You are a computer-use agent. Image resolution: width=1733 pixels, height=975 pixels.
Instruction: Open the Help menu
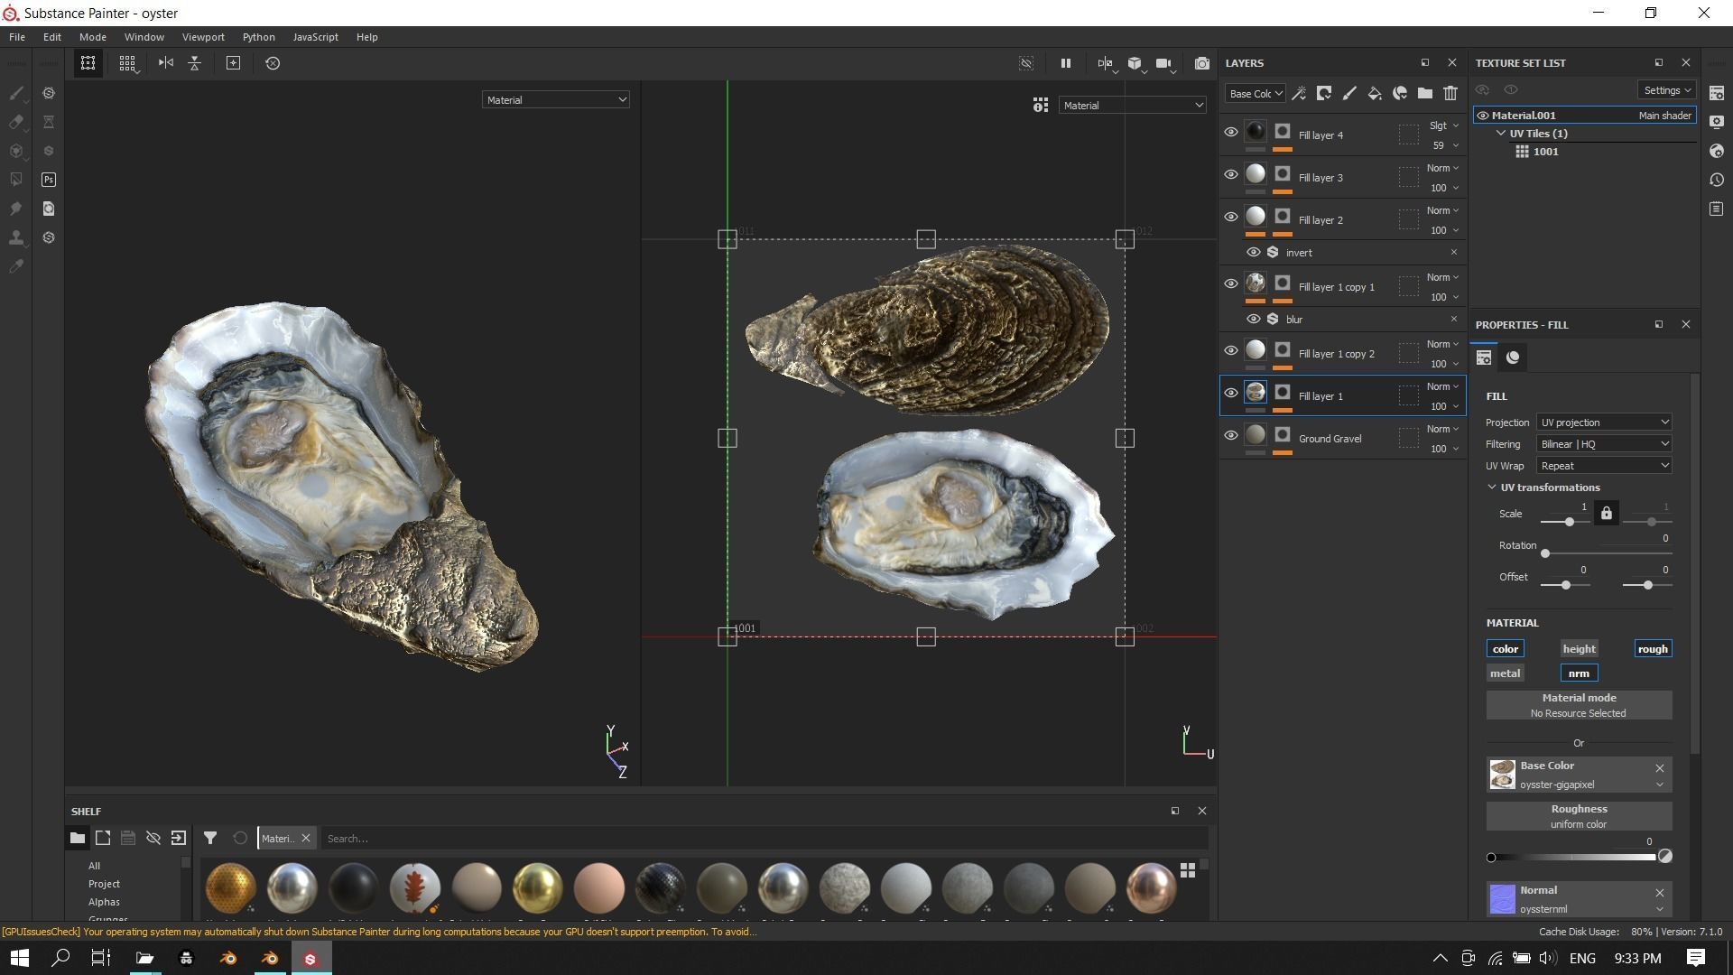click(x=367, y=37)
